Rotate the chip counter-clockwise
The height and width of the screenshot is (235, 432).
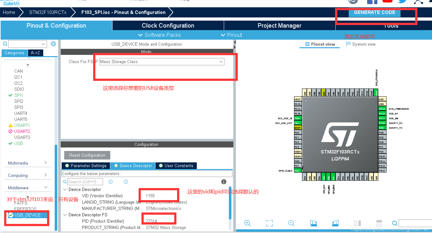335,223
